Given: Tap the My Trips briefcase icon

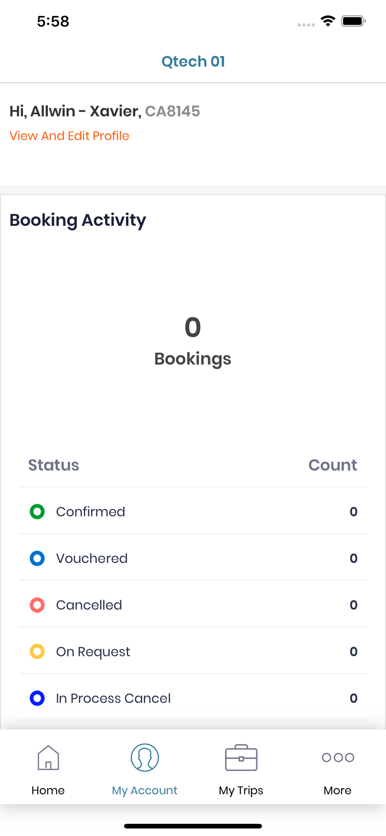Looking at the screenshot, I should pyautogui.click(x=241, y=757).
